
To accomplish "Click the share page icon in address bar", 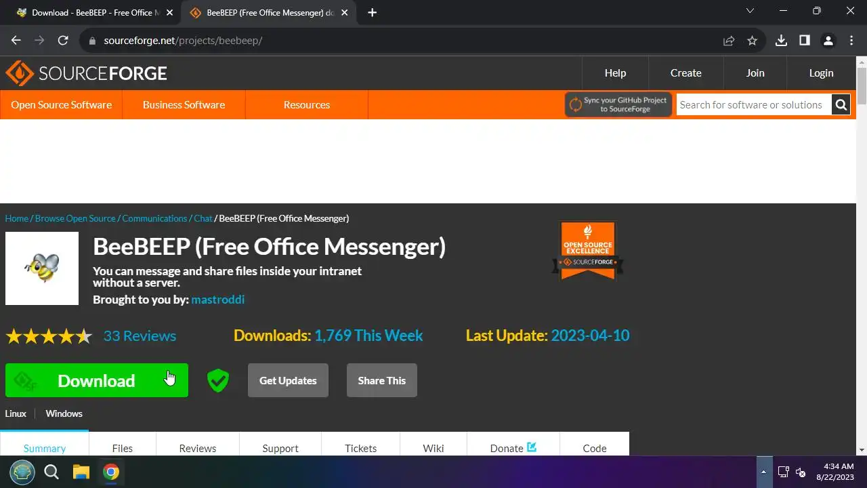I will click(x=729, y=41).
